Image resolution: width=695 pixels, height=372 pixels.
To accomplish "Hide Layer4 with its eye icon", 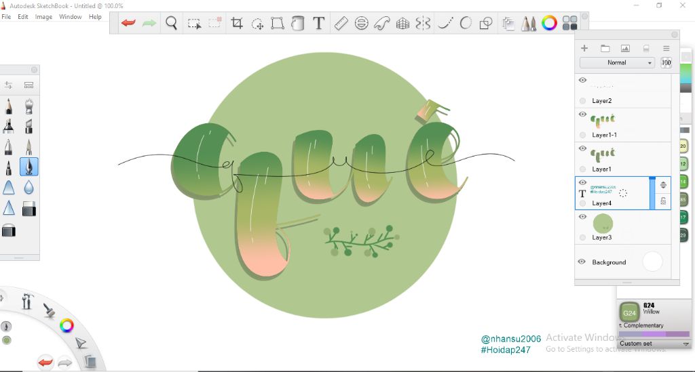I will (x=583, y=182).
